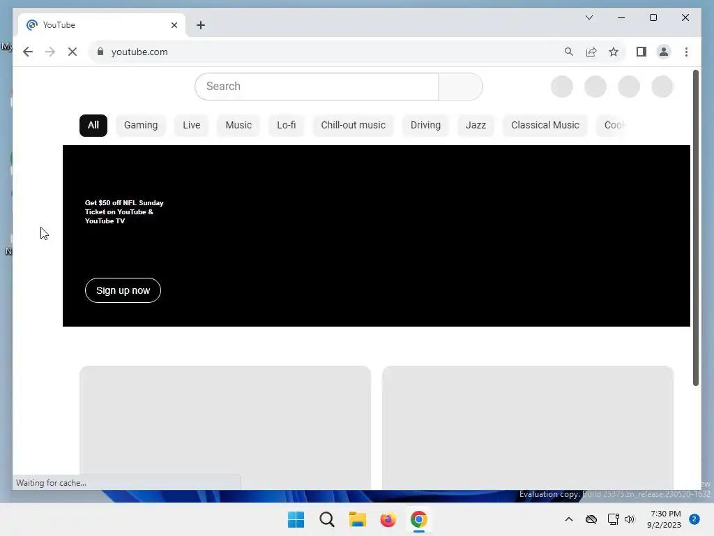Filter videos by Gaming
Viewport: 714px width, 536px height.
click(141, 126)
